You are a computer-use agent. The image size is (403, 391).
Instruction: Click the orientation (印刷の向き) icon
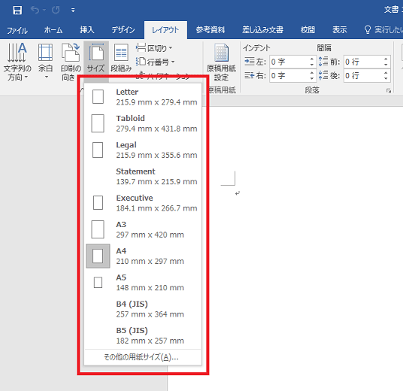[71, 62]
